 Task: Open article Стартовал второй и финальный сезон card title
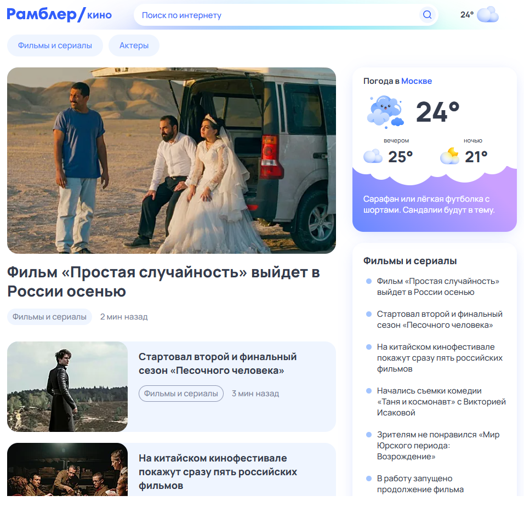(218, 363)
